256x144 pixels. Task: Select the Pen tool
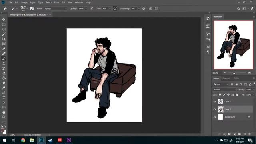[4, 93]
